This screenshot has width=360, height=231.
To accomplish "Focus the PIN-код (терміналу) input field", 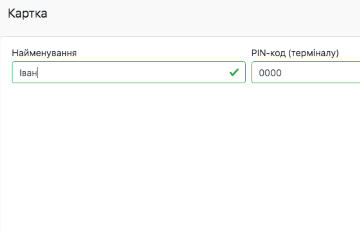I will pos(306,73).
